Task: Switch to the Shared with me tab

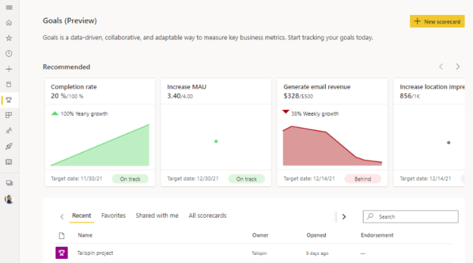Action: (x=157, y=215)
